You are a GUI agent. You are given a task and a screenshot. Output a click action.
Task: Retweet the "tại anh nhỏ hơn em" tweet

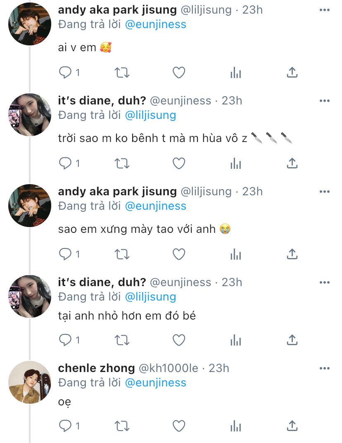click(x=121, y=340)
